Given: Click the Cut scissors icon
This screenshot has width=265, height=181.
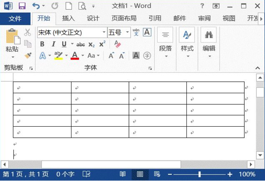Looking at the screenshot, I should pyautogui.click(x=27, y=32).
